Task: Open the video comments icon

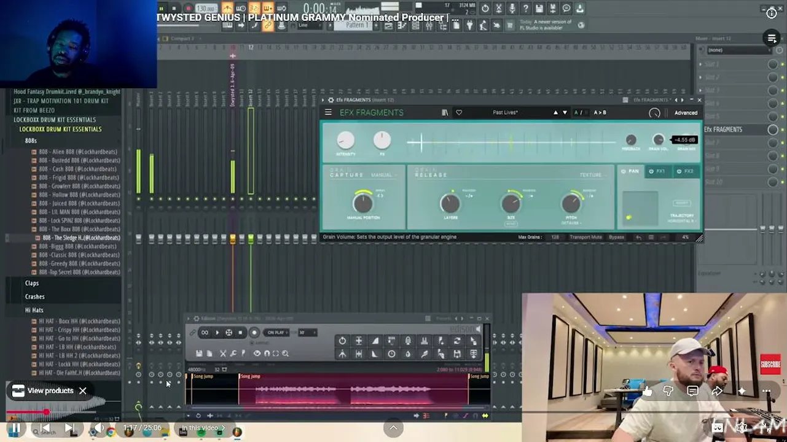Action: point(692,391)
